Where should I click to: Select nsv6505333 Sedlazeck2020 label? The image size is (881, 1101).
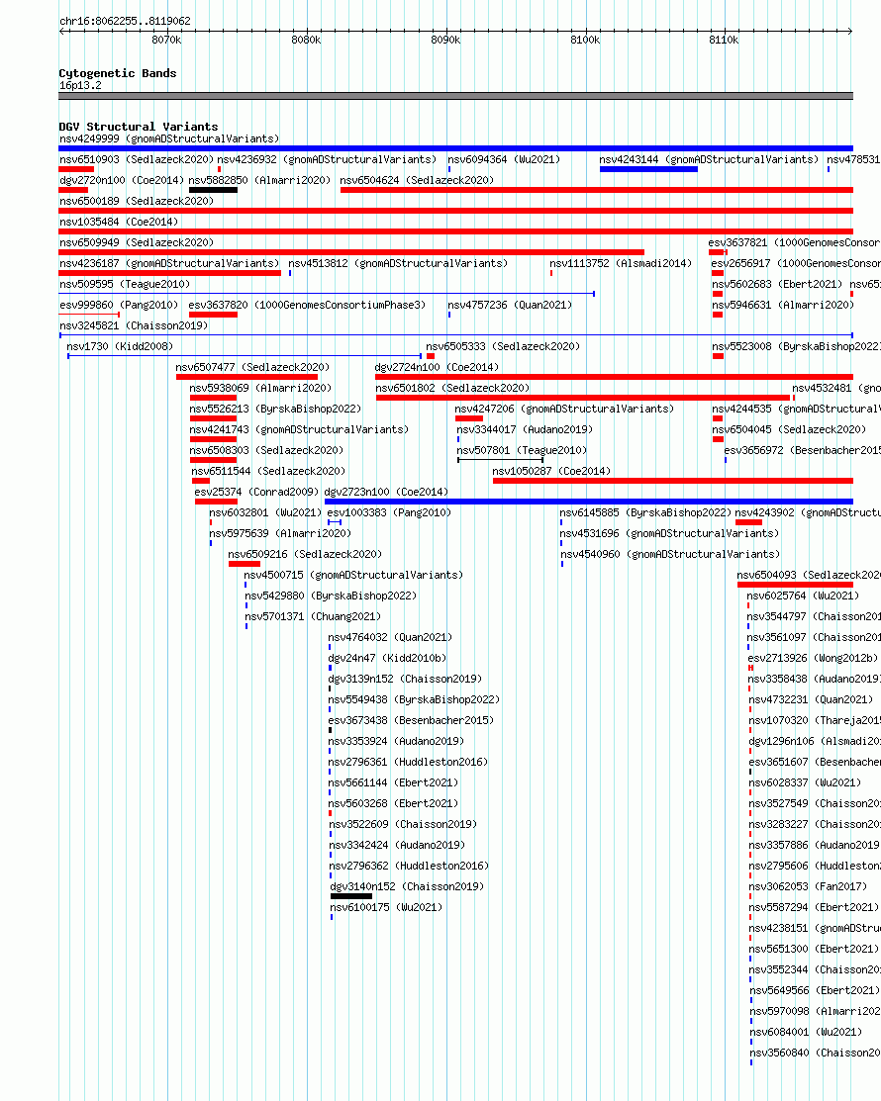click(503, 346)
